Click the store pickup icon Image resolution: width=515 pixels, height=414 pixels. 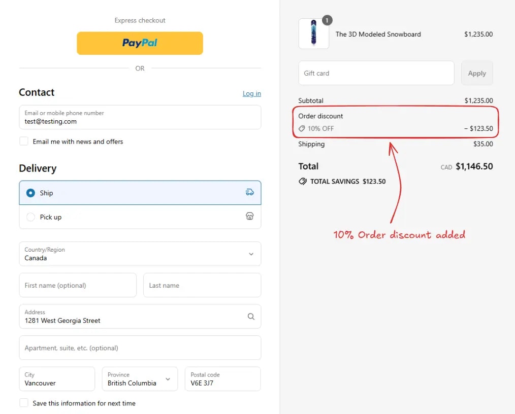click(249, 216)
